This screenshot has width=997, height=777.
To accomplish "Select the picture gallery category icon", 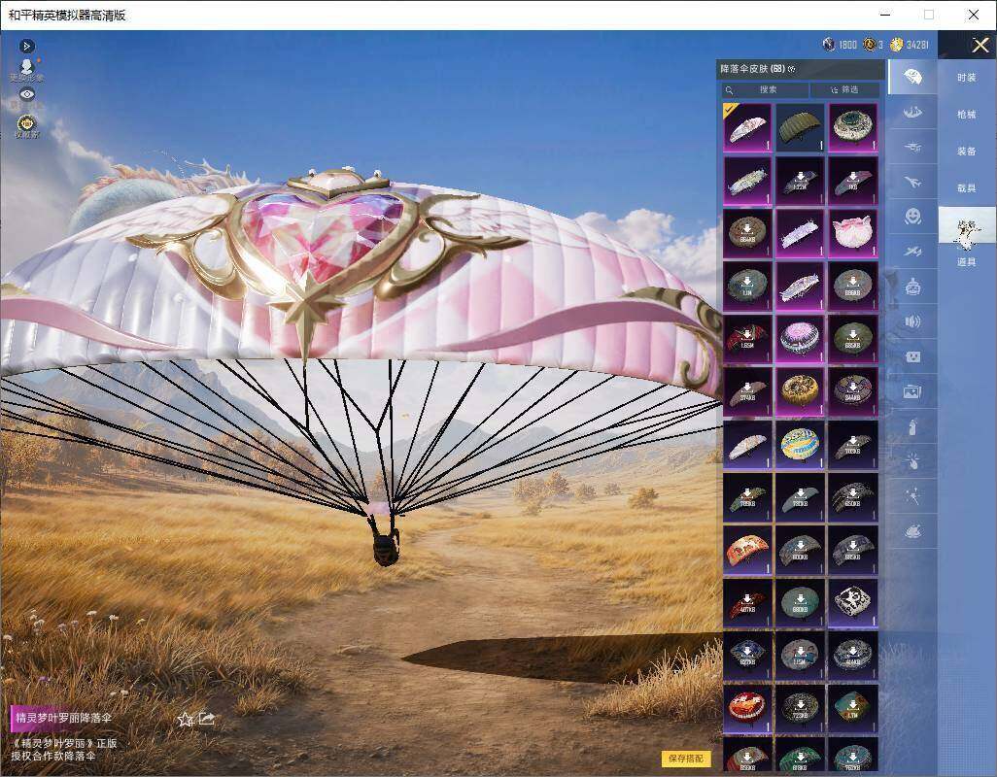I will tap(912, 392).
